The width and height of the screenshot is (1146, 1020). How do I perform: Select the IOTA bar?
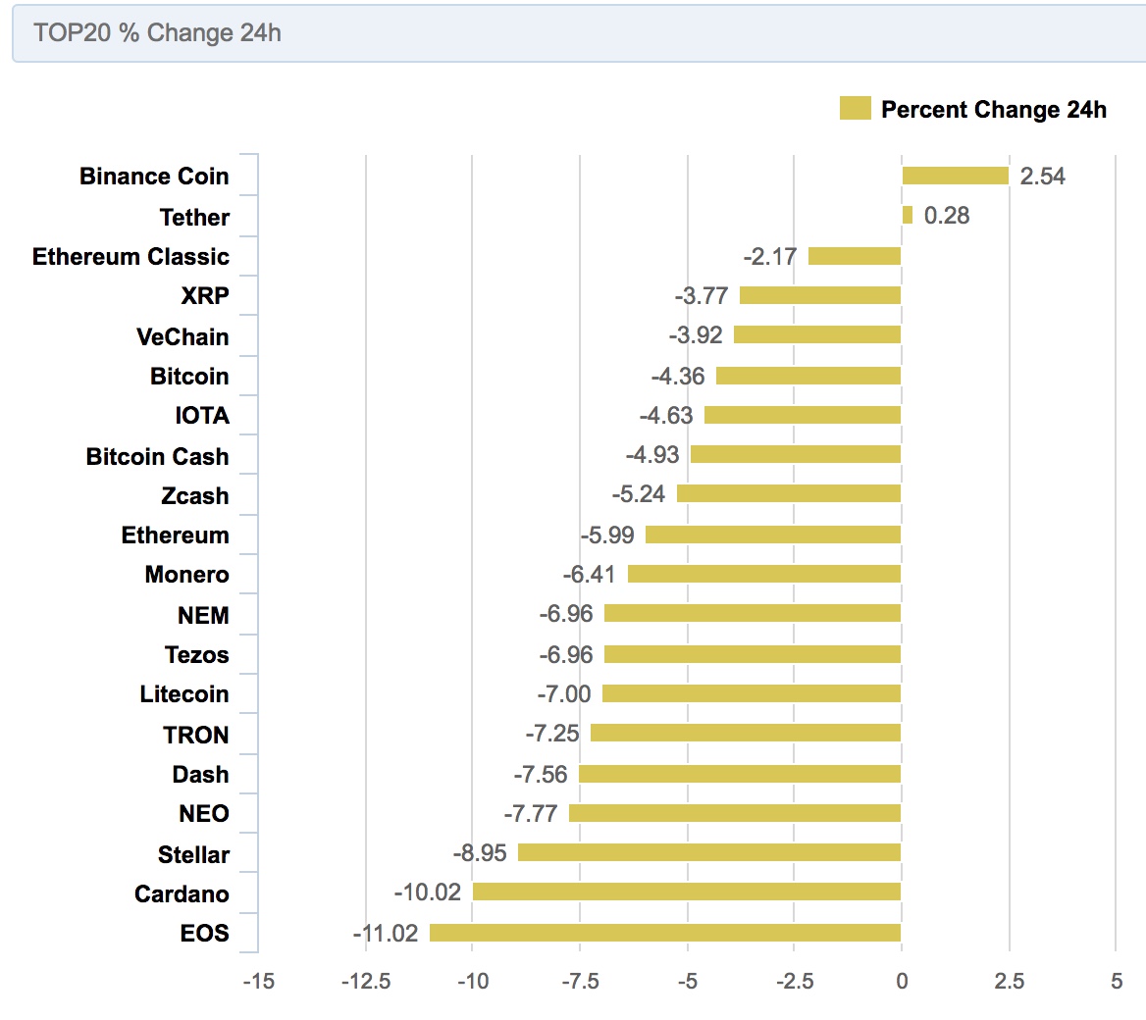(803, 415)
